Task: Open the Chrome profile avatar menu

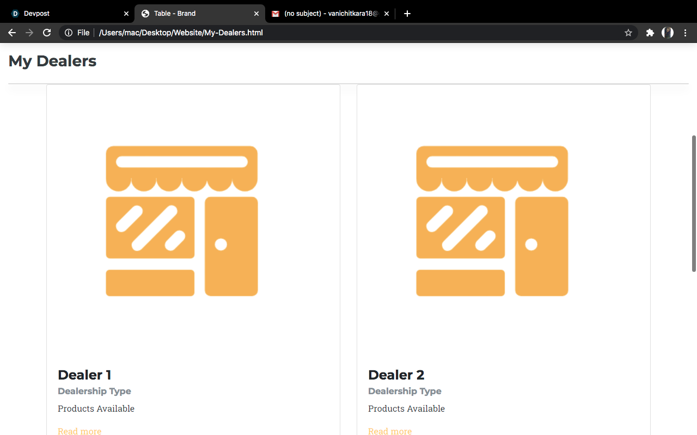Action: 667,33
